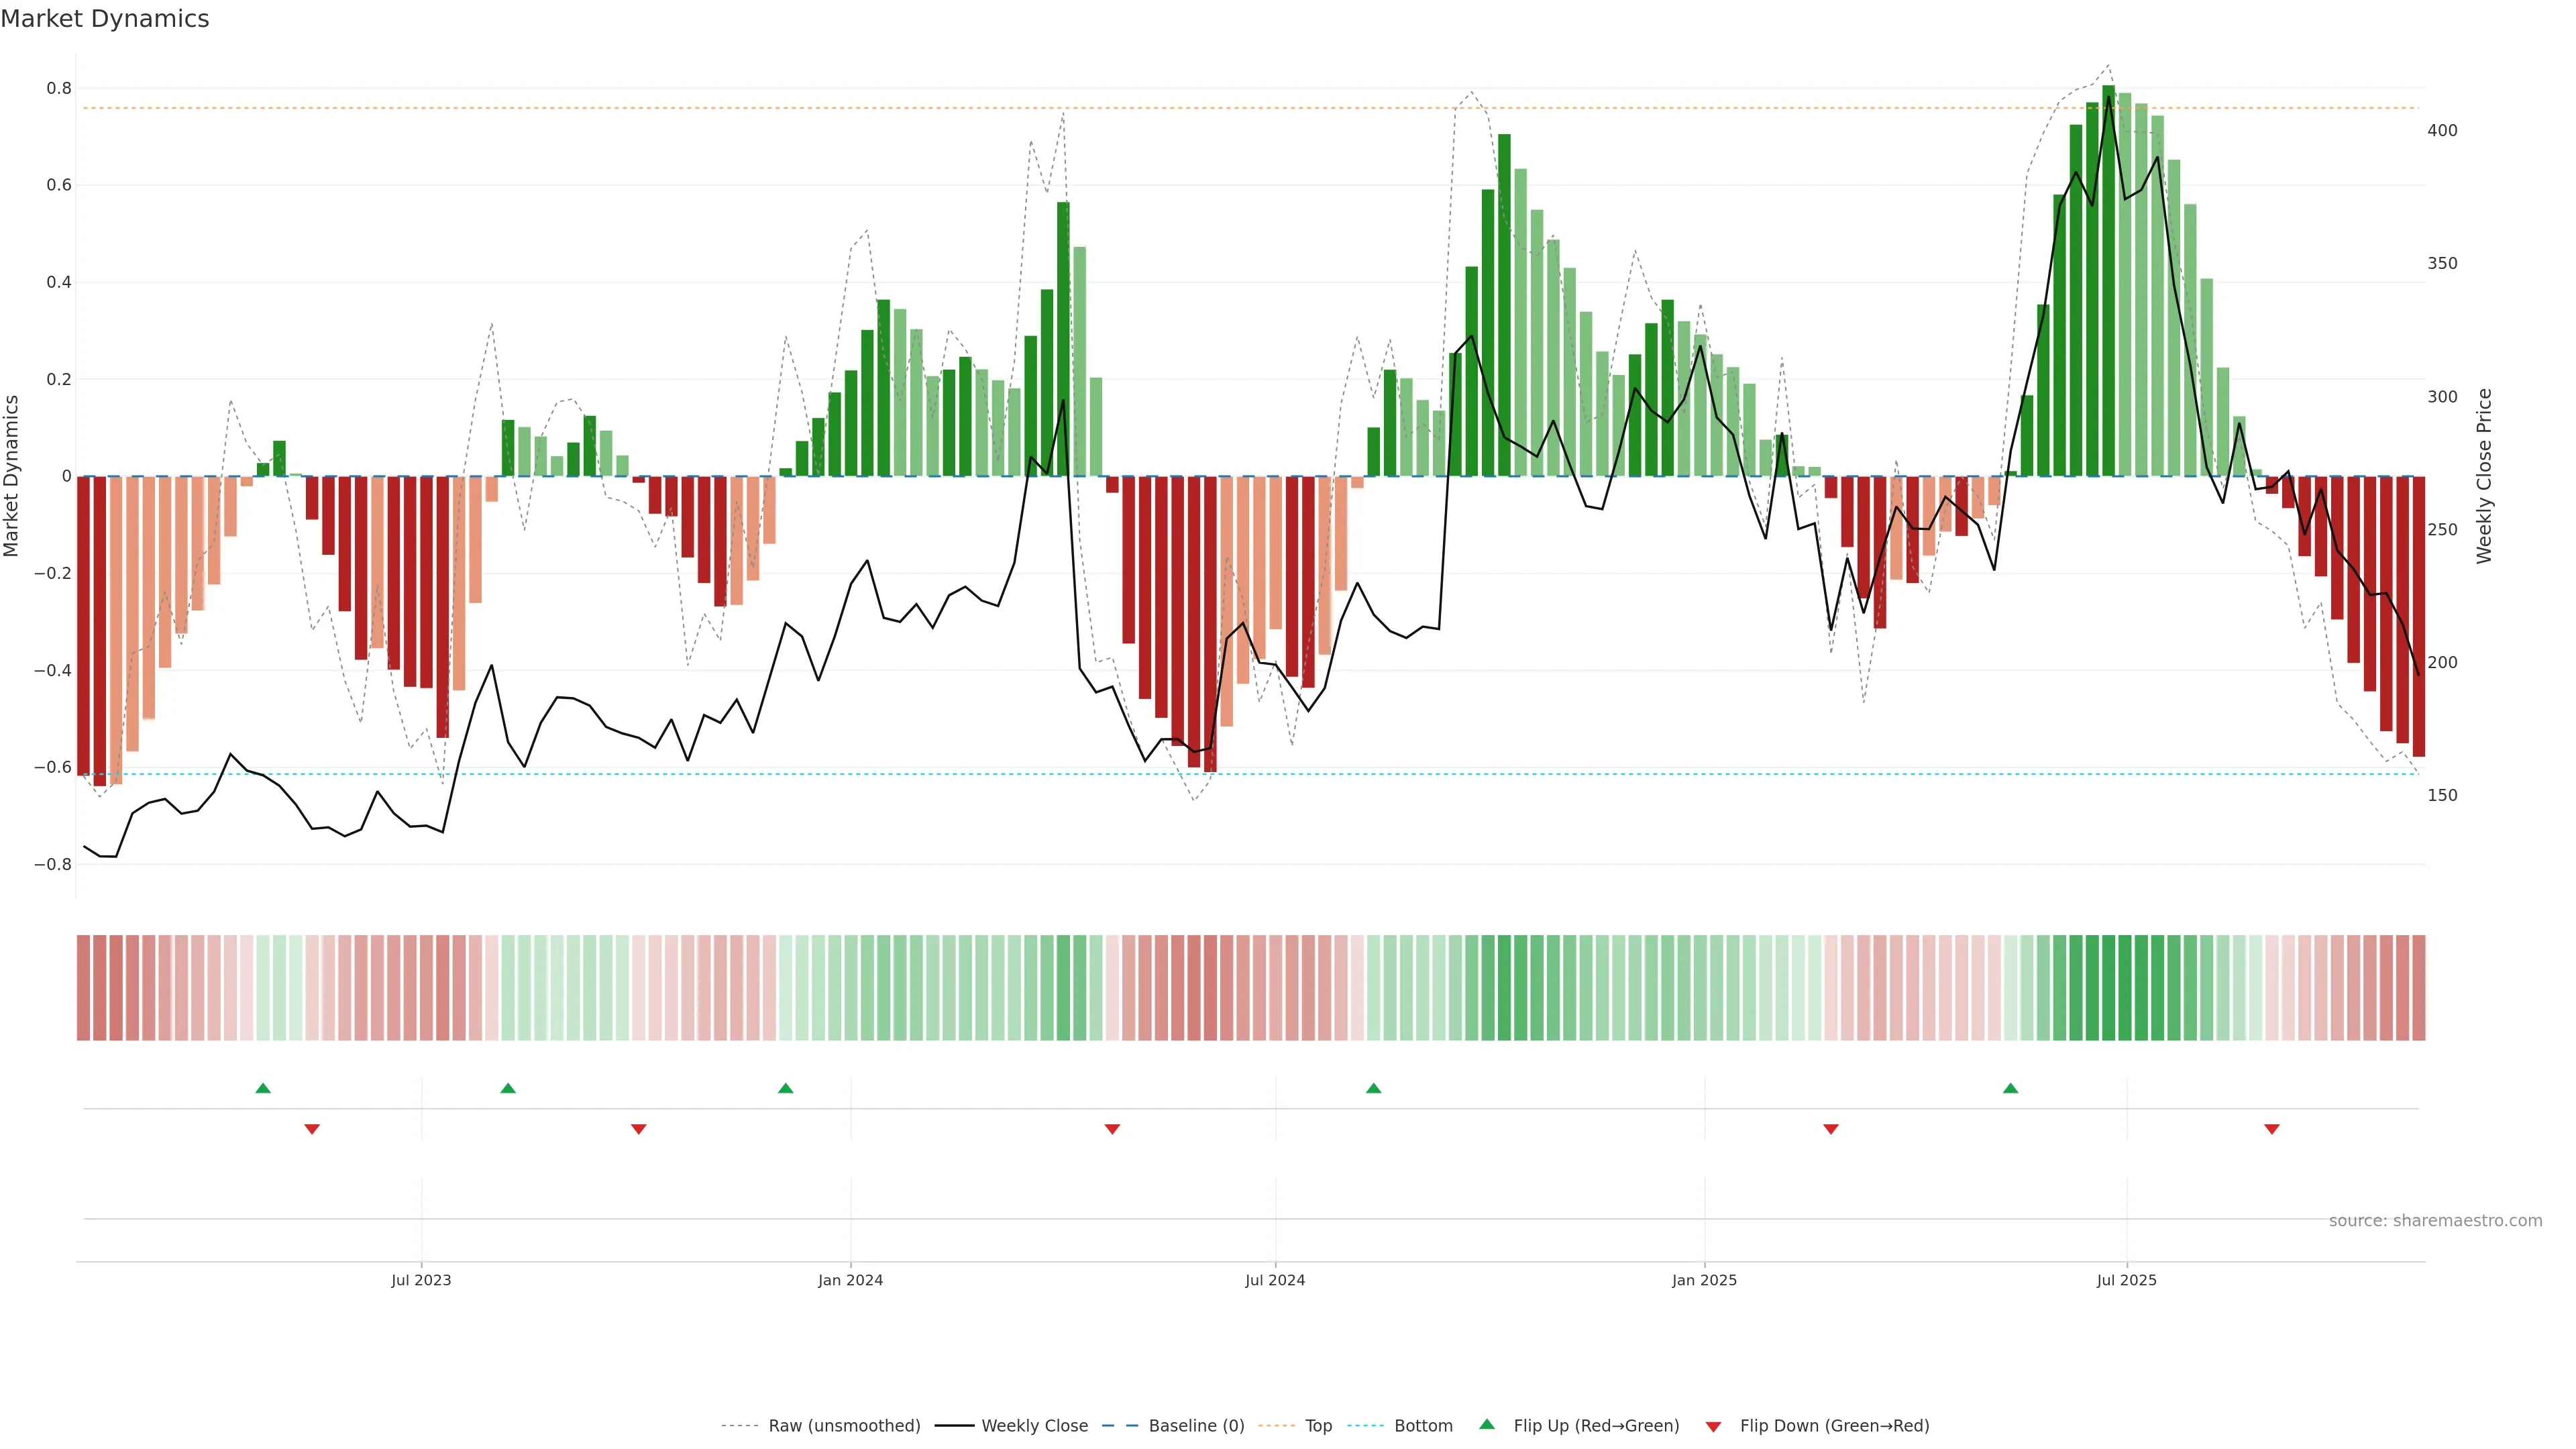This screenshot has width=2576, height=1449.
Task: Click the tallest green bar near Jul 2025
Action: tap(2109, 280)
